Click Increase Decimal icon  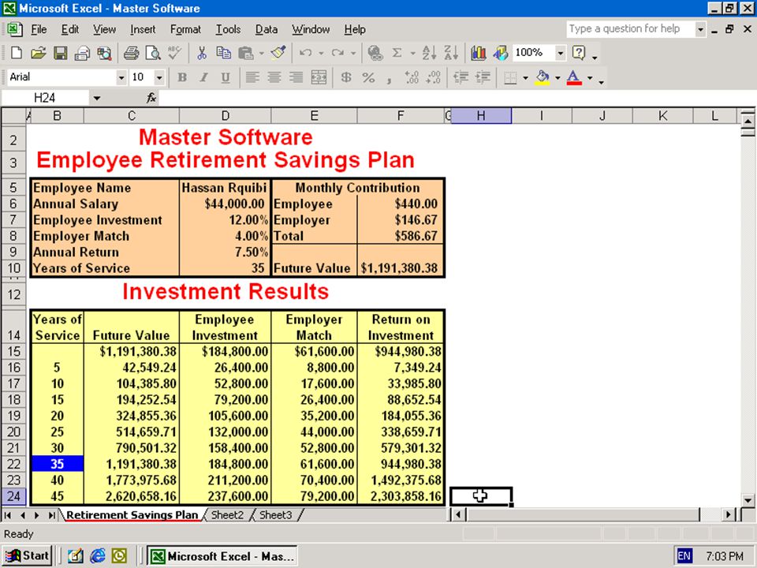(x=412, y=77)
